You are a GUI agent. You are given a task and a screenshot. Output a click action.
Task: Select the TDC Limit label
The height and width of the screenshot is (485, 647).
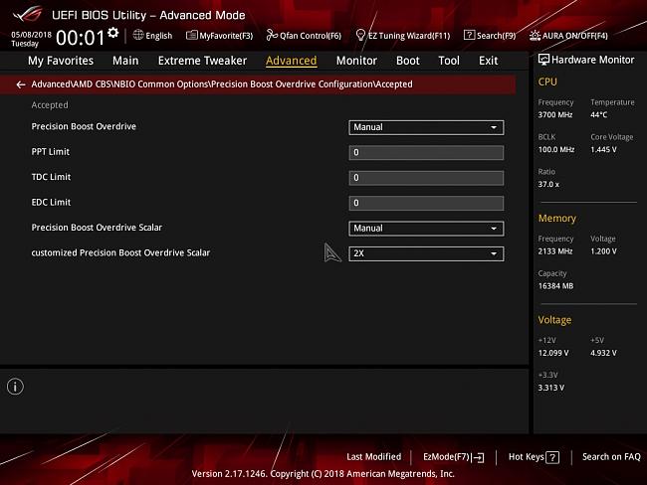coord(51,177)
